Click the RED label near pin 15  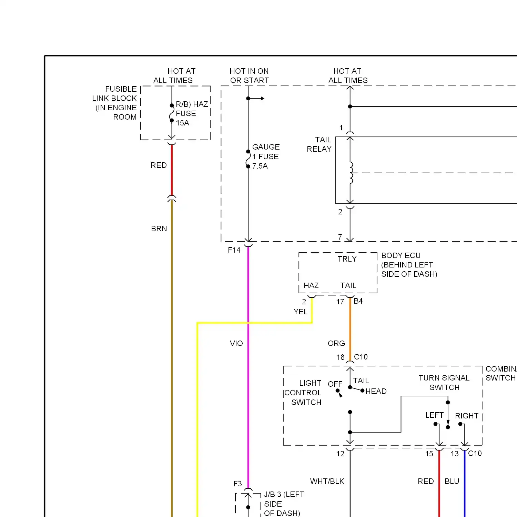point(426,481)
